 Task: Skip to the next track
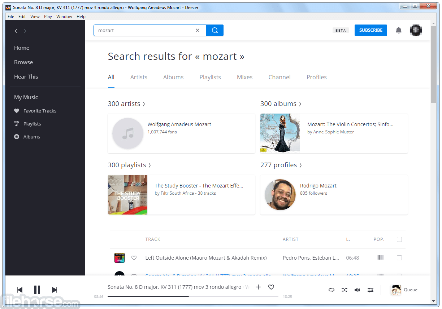tap(55, 290)
